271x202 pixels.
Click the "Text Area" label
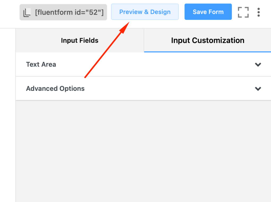click(x=41, y=64)
